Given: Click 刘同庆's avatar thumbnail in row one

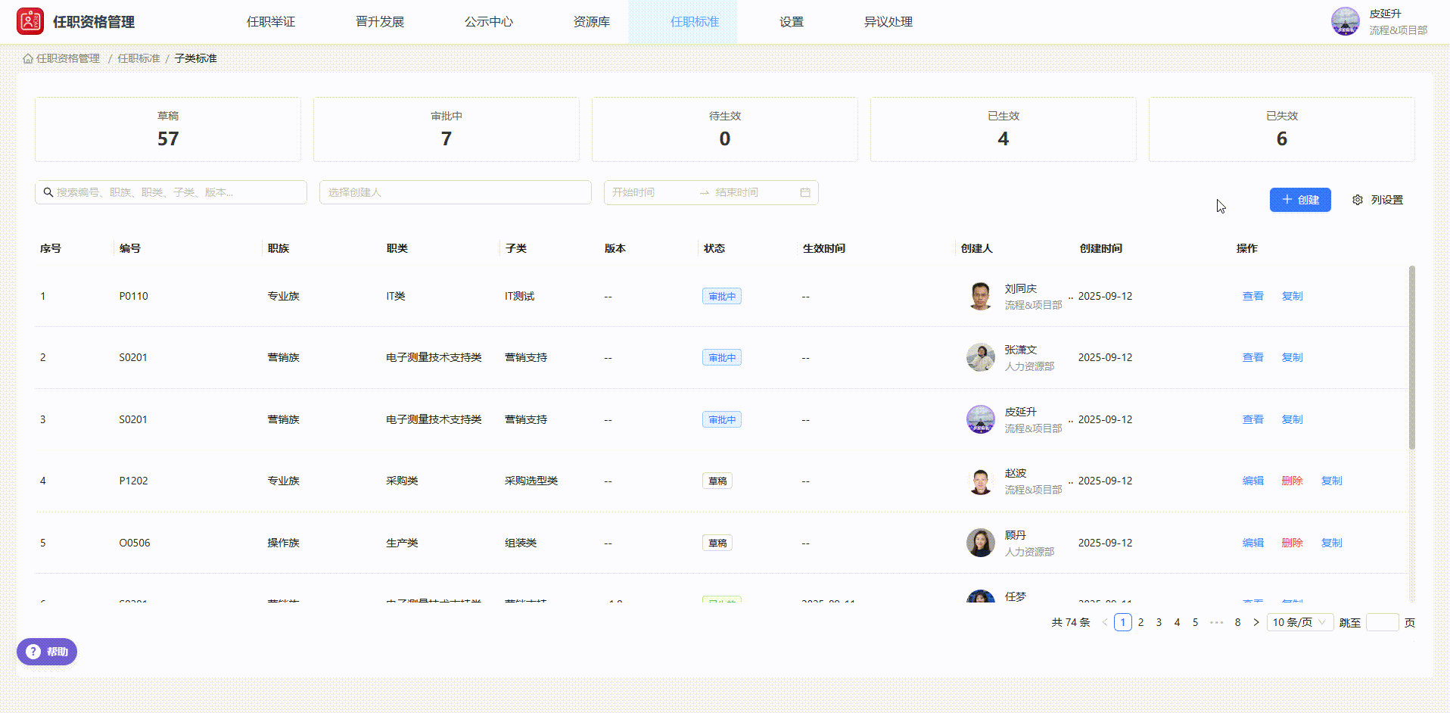Looking at the screenshot, I should pos(981,296).
